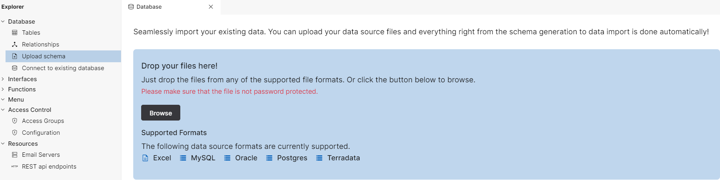Open Menu item in Explorer

(16, 100)
